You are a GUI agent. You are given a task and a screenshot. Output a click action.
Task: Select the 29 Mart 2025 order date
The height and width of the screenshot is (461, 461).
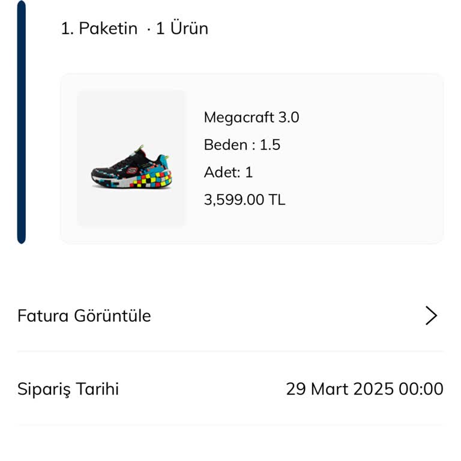(339, 389)
